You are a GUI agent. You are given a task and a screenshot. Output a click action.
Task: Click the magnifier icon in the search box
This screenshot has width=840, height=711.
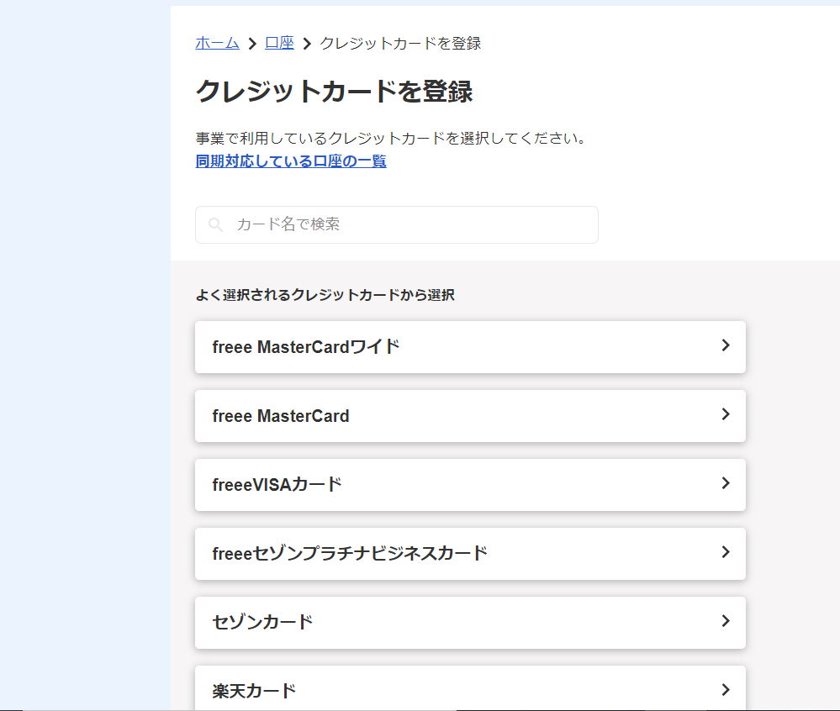point(215,225)
